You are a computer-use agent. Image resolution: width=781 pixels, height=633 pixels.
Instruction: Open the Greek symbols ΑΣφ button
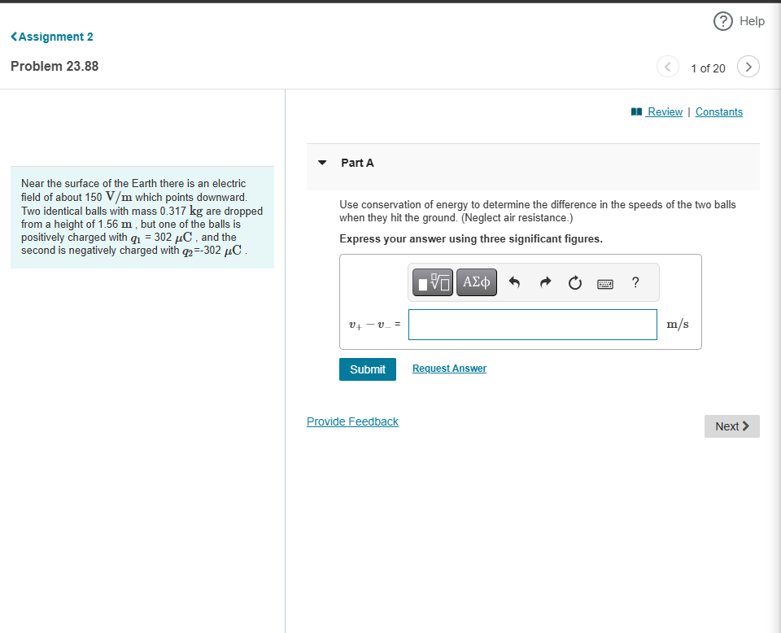point(477,282)
